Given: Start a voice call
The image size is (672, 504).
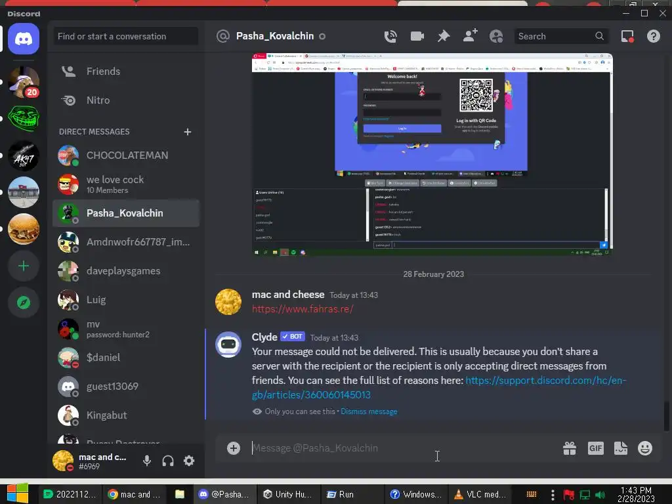Looking at the screenshot, I should pyautogui.click(x=390, y=37).
